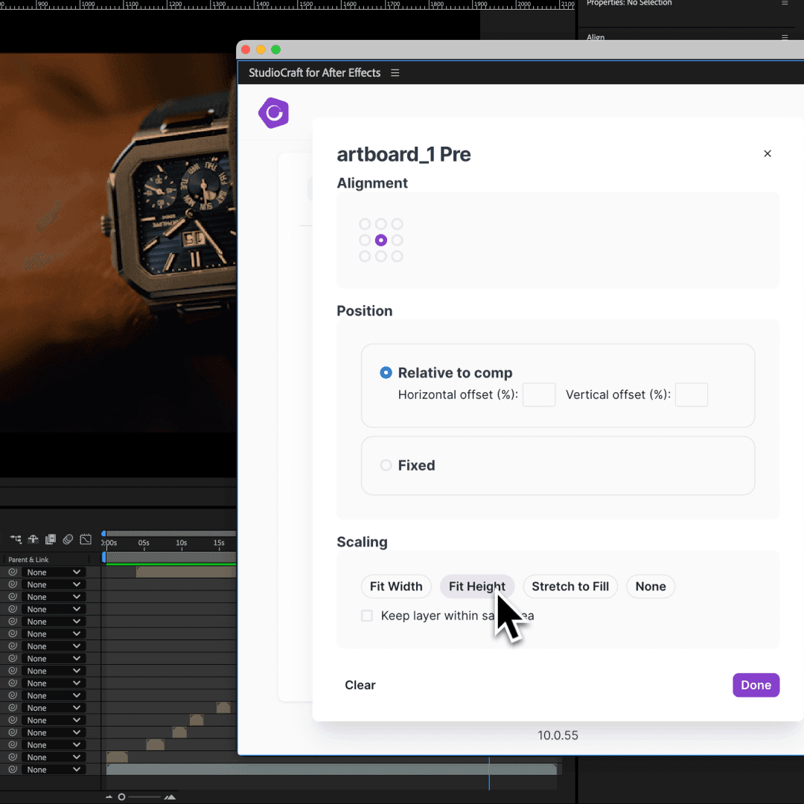
Task: Open the Composition mini-flowchart icon
Action: (16, 539)
